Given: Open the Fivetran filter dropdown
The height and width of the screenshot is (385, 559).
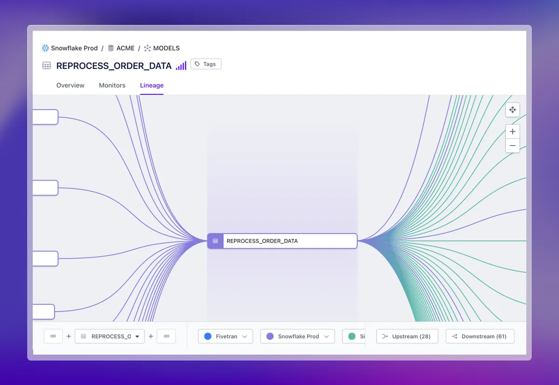Looking at the screenshot, I should pos(225,336).
